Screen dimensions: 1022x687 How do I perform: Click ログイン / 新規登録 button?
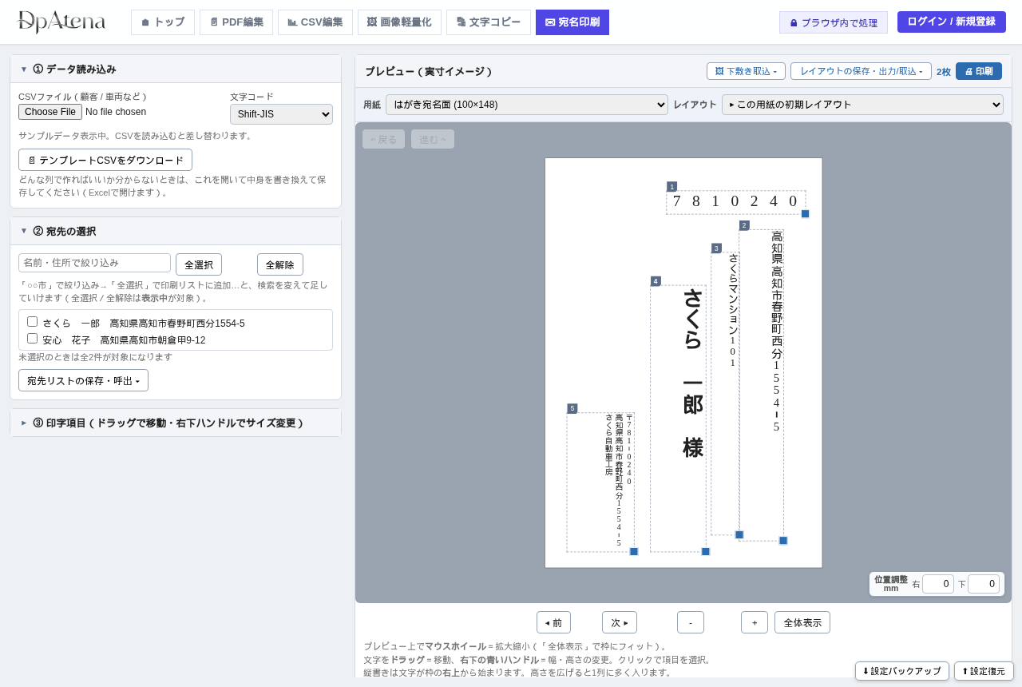(952, 22)
